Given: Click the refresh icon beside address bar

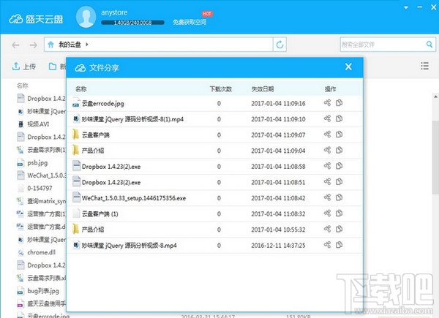Looking at the screenshot, I should coord(279,44).
